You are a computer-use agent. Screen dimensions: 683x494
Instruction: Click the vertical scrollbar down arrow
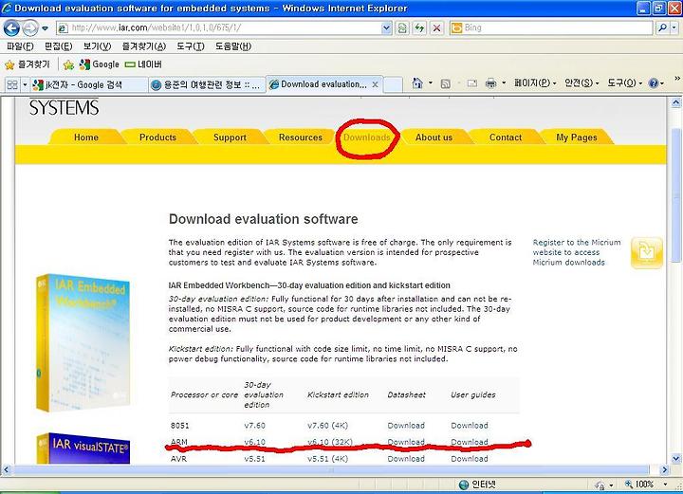pos(676,458)
